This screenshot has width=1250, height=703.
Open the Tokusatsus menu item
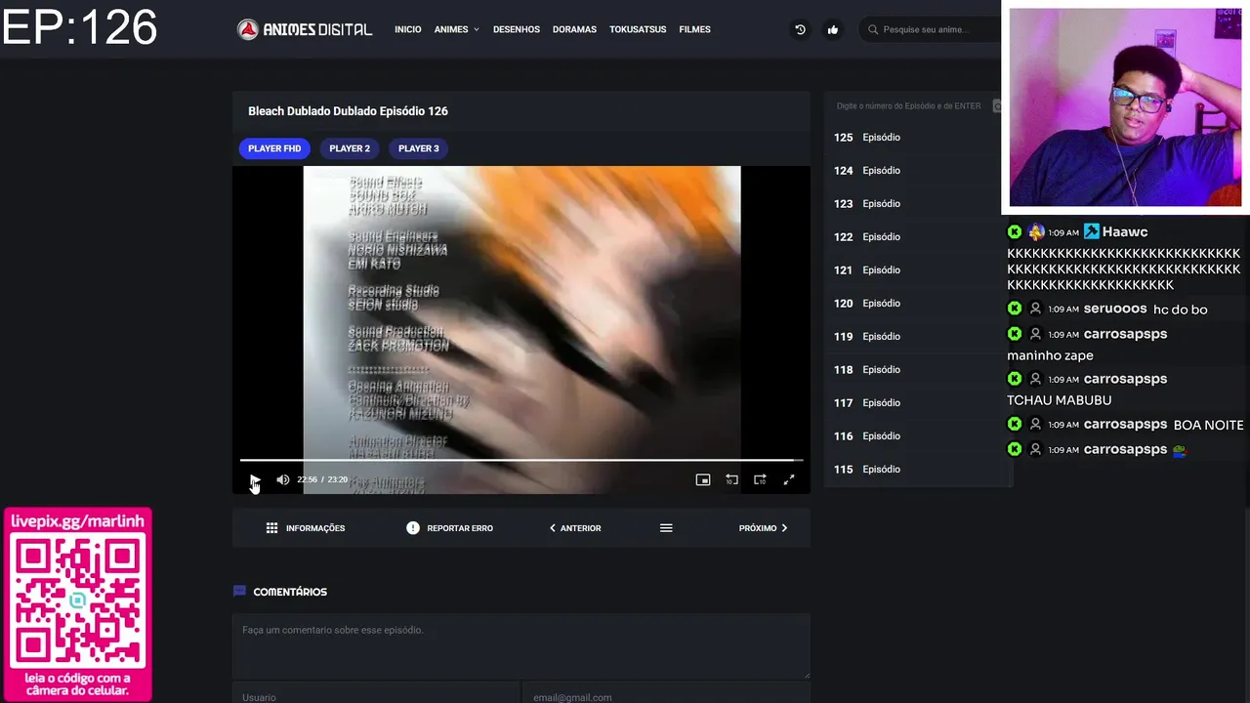coord(638,29)
